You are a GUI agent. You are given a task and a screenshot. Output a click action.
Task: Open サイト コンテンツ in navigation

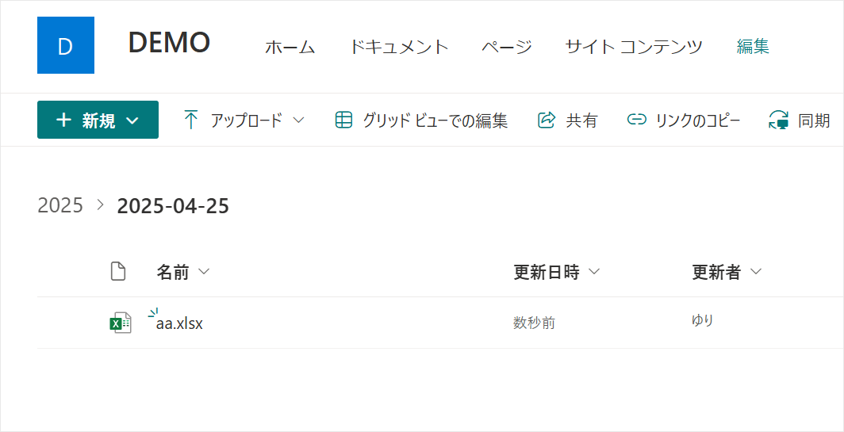[634, 47]
